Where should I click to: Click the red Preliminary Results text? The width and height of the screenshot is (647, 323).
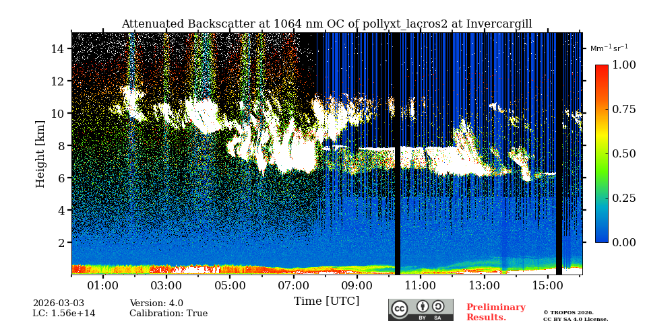click(495, 312)
